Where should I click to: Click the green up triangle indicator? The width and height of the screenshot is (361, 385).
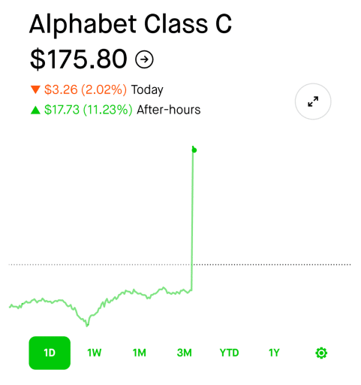[35, 110]
